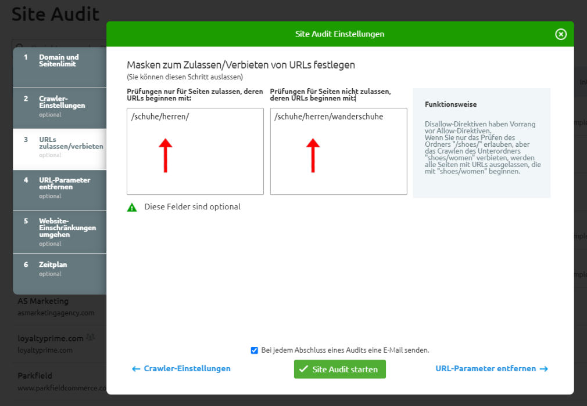Image resolution: width=587 pixels, height=406 pixels.
Task: Click the back link Crawler-Einstellungen at bottom
Action: coord(181,369)
